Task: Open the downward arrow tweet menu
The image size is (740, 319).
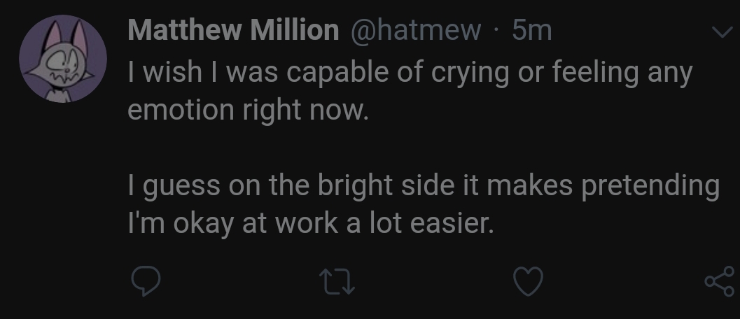Action: (720, 33)
